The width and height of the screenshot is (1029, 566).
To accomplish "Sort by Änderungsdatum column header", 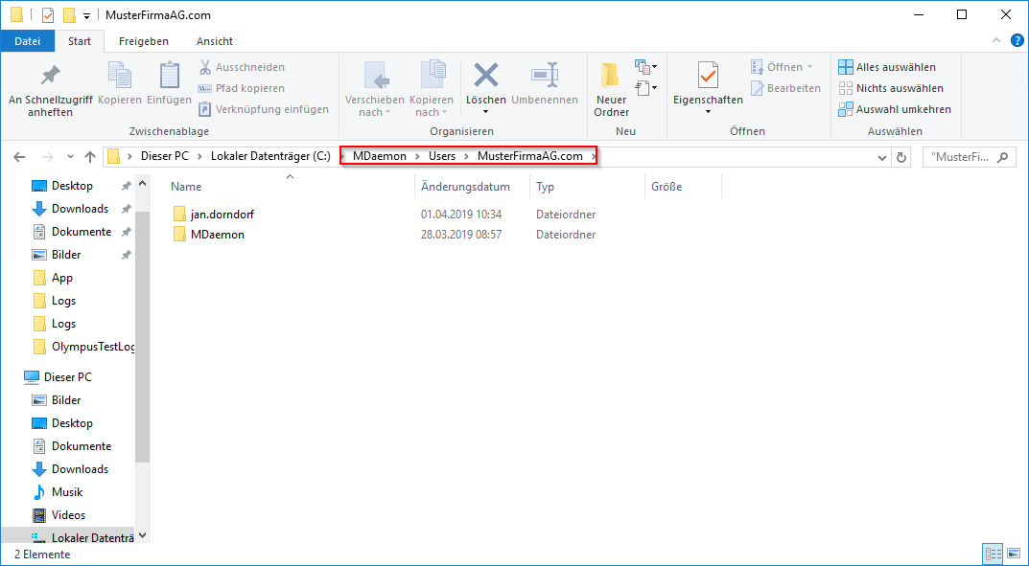I will click(465, 187).
